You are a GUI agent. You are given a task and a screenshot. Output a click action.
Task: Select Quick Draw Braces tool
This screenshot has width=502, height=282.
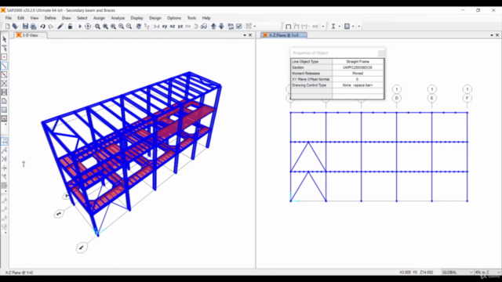(x=4, y=84)
